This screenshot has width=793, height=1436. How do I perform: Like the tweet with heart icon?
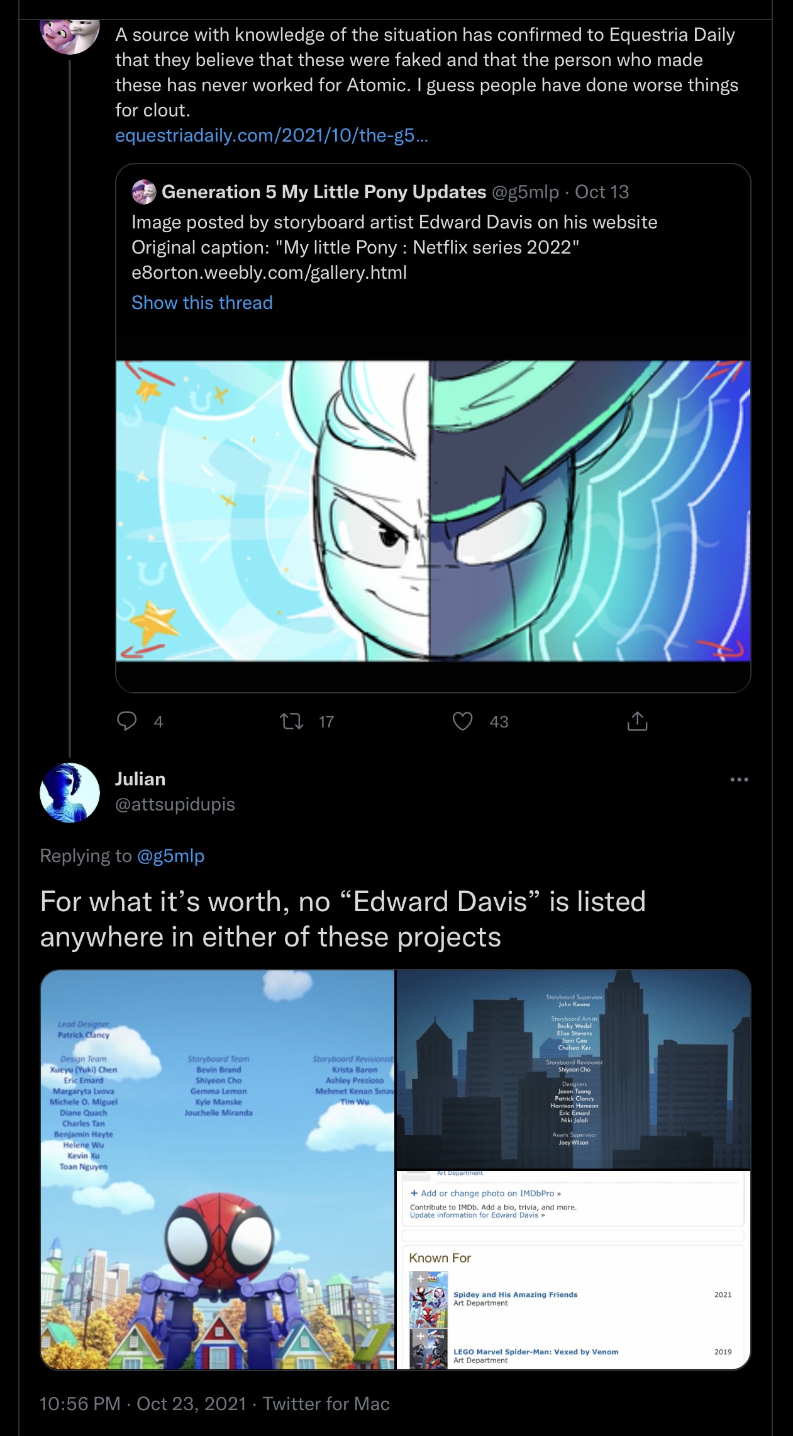463,721
